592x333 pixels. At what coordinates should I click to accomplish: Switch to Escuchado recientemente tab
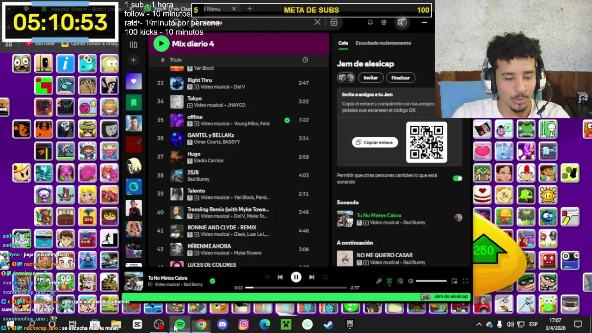[383, 43]
